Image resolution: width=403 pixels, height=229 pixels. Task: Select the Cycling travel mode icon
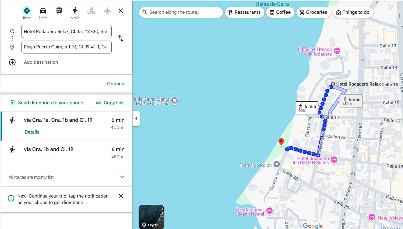click(91, 11)
